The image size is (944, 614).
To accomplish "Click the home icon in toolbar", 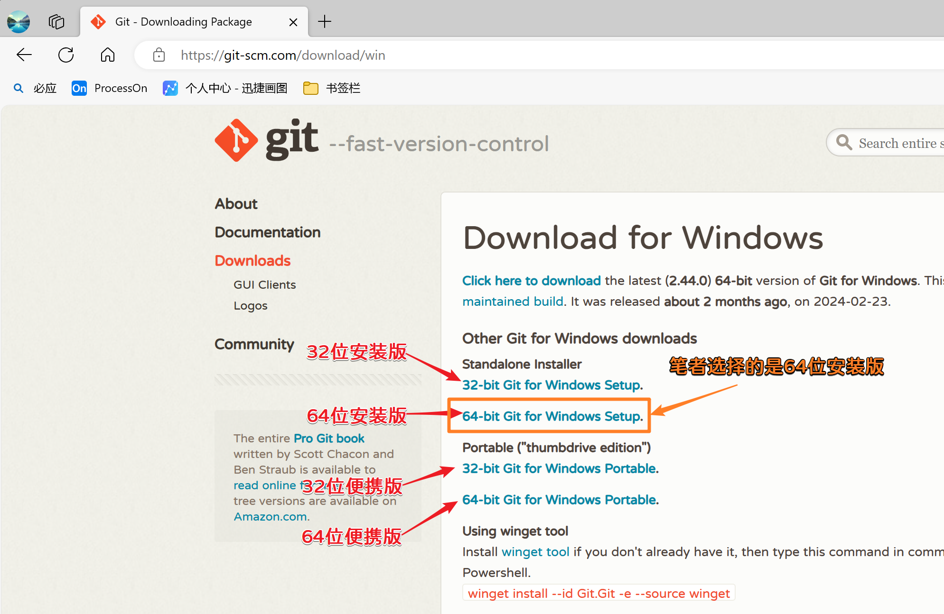I will click(x=108, y=55).
